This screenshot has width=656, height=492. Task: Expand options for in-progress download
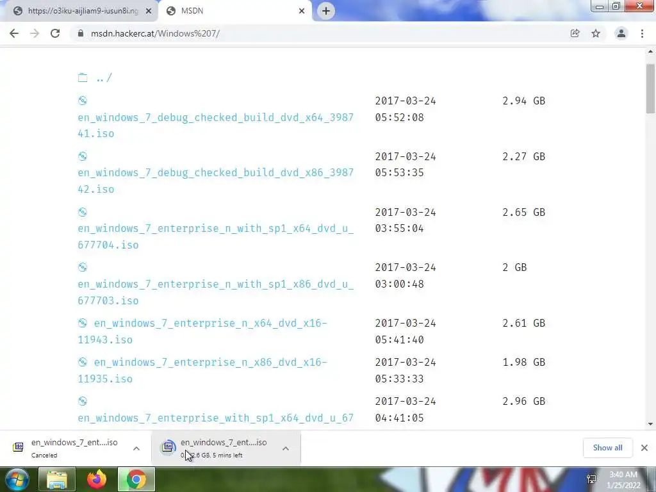coord(286,448)
